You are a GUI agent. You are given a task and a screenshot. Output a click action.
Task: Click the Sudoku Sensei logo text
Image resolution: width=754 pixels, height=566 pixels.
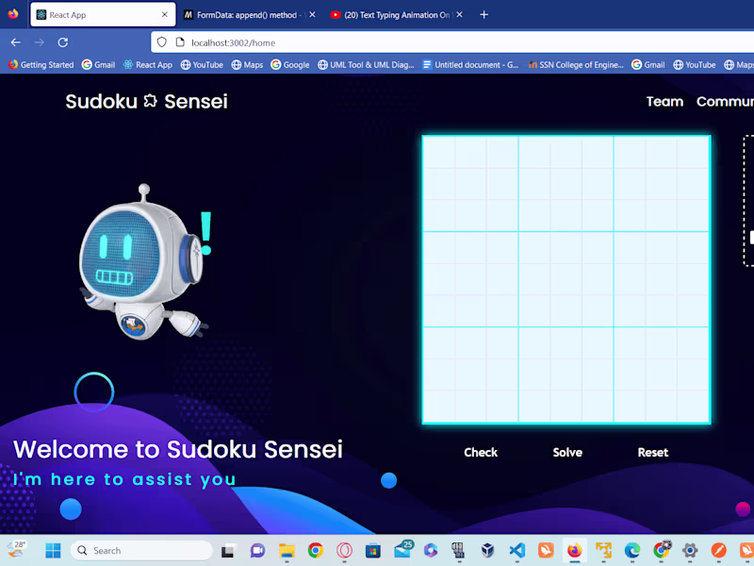click(146, 102)
